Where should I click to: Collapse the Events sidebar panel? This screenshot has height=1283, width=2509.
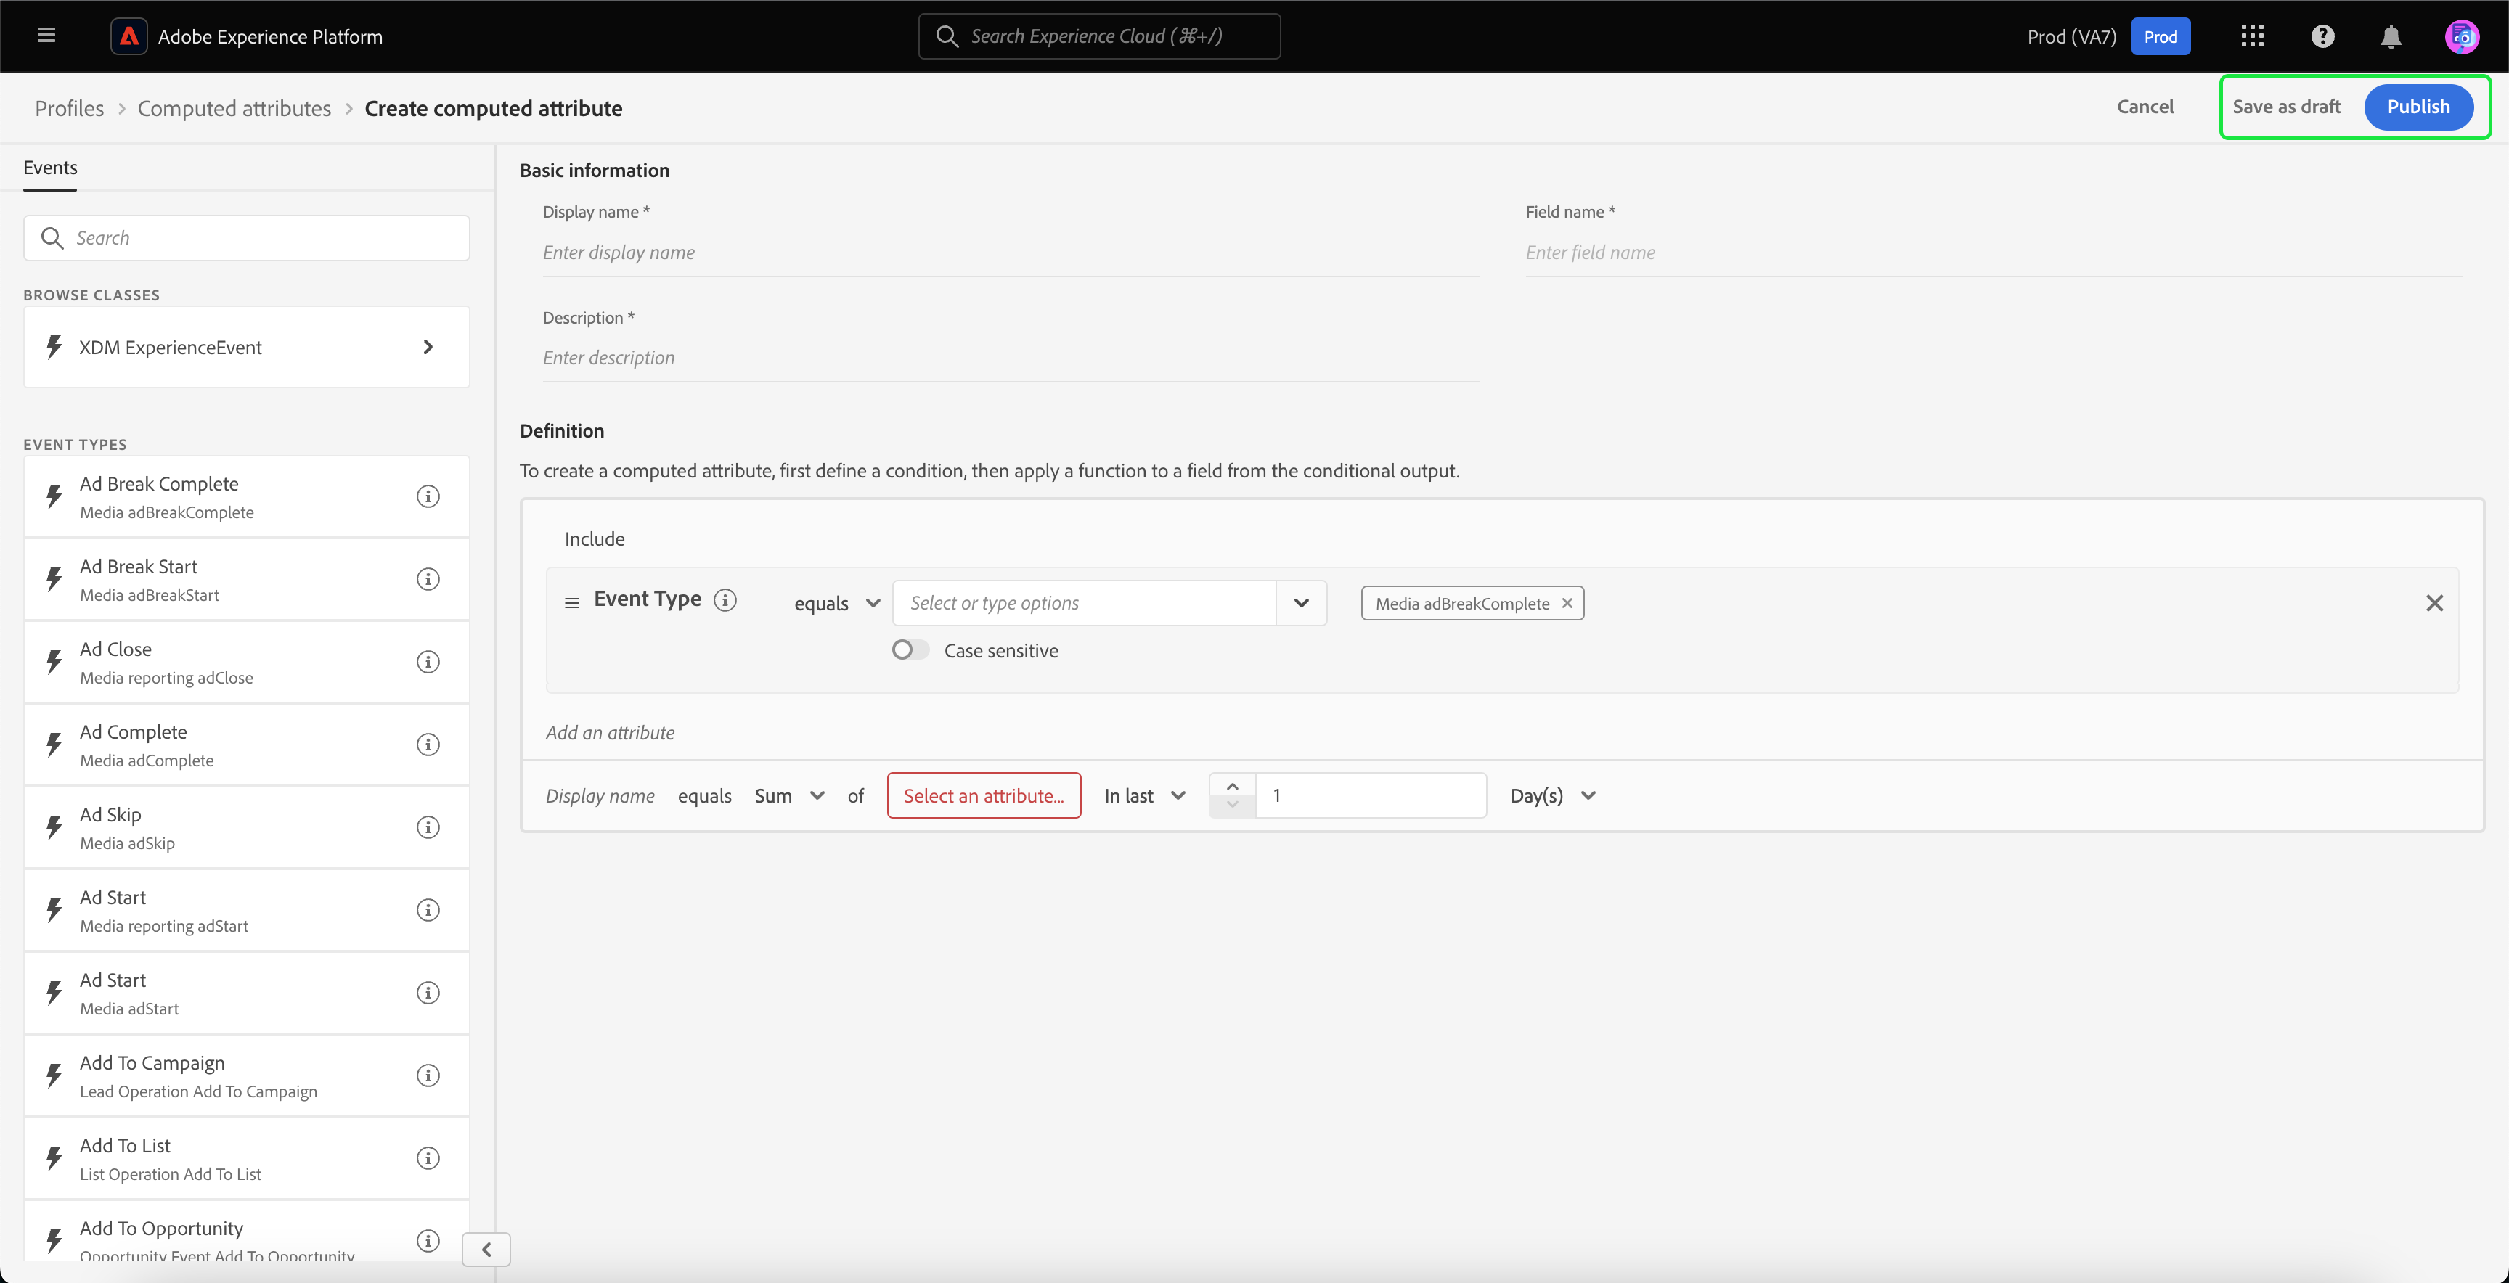486,1249
